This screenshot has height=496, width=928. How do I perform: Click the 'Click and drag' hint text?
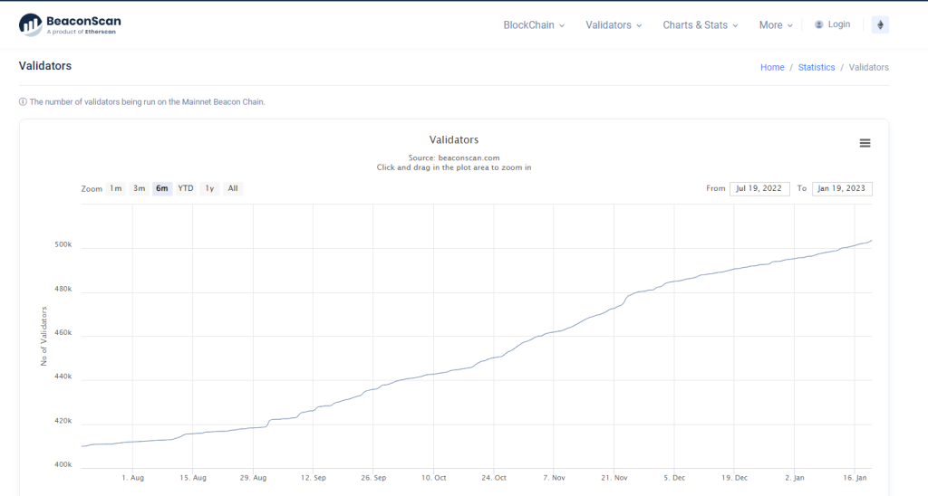[x=454, y=167]
